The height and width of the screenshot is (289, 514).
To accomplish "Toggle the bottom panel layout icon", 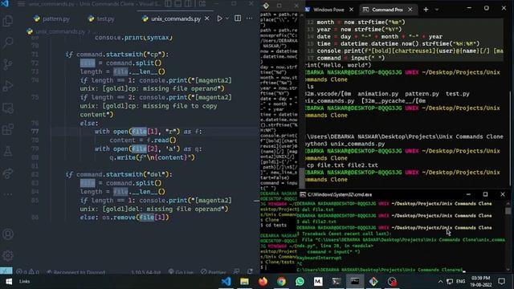I will [x=178, y=4].
